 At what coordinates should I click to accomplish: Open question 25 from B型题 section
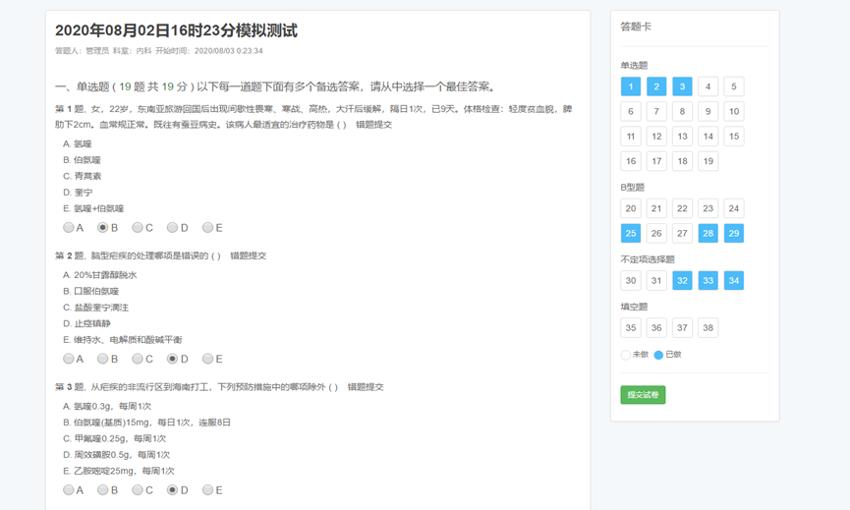631,233
